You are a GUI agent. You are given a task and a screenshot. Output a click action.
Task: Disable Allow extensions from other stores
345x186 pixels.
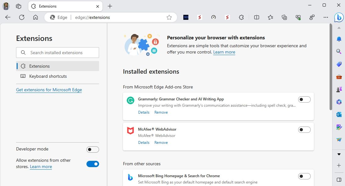point(93,164)
